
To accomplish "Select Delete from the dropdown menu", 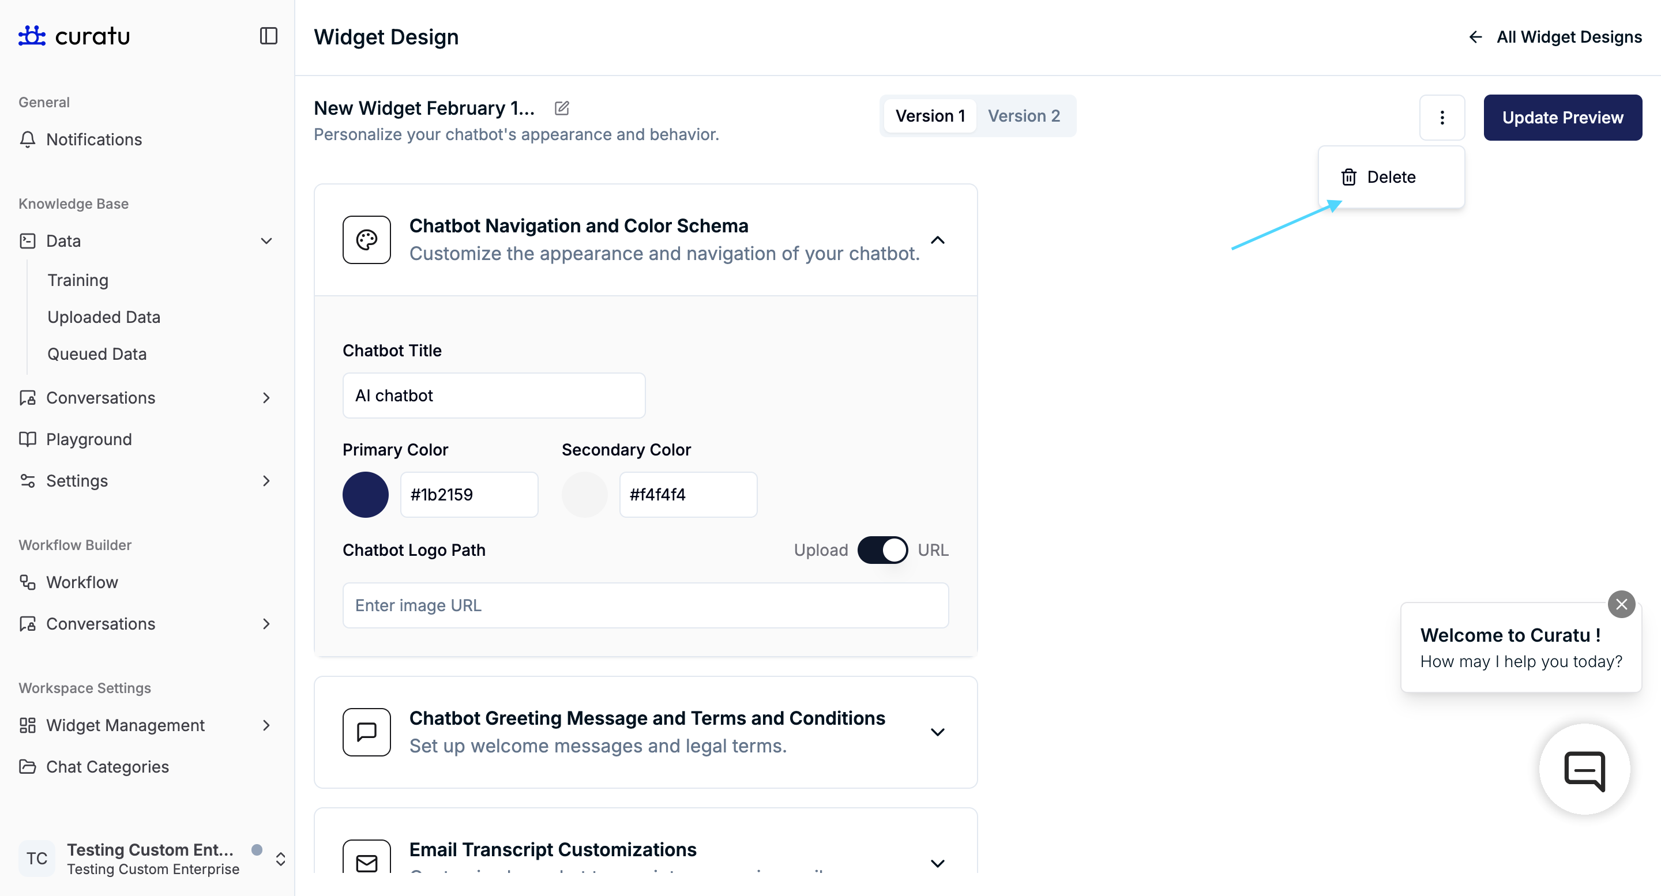I will tap(1390, 177).
